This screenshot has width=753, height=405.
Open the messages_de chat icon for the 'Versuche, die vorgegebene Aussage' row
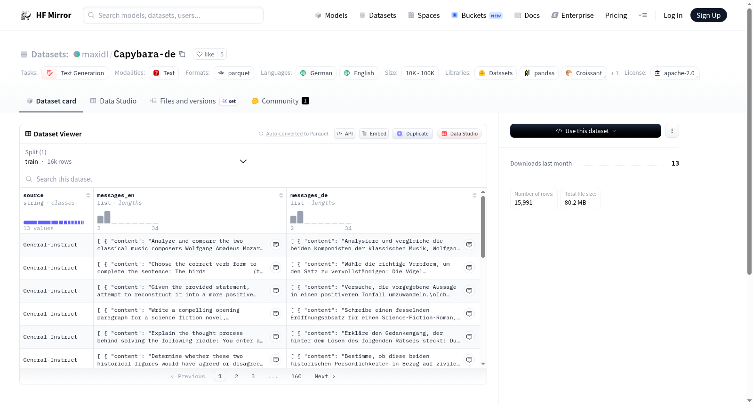469,291
